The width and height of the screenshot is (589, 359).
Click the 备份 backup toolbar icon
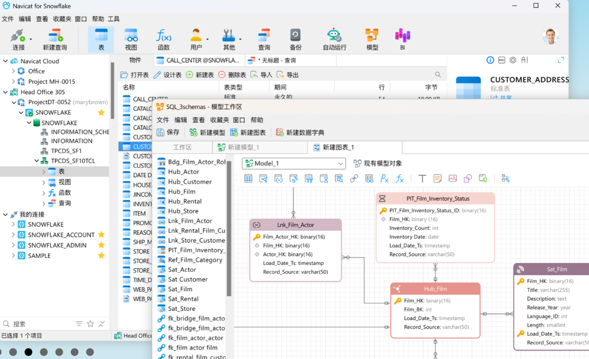295,39
